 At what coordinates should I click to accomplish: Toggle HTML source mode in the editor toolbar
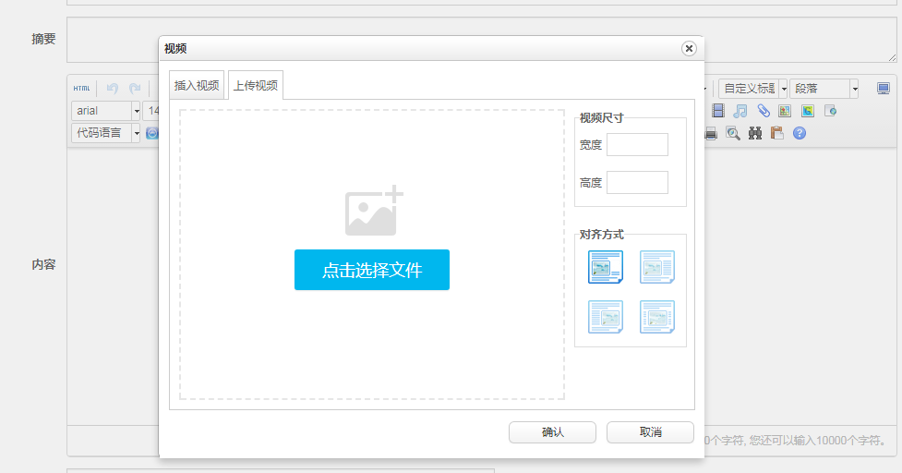(81, 89)
